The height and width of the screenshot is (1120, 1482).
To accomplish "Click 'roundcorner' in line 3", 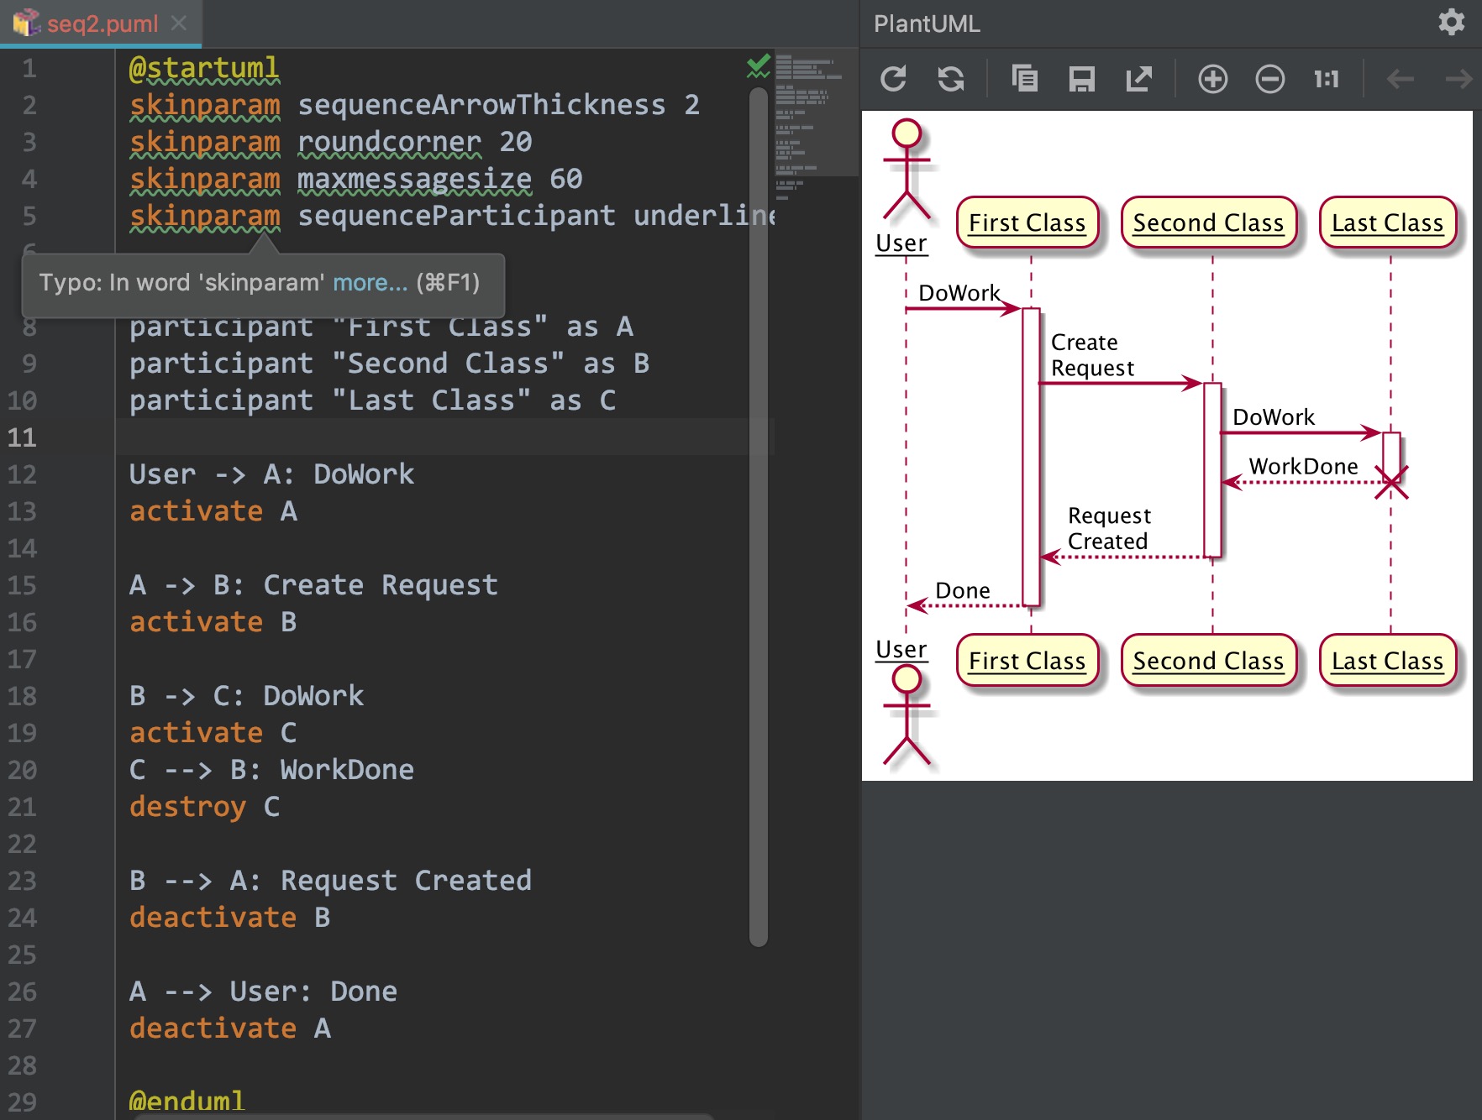I will (x=389, y=142).
